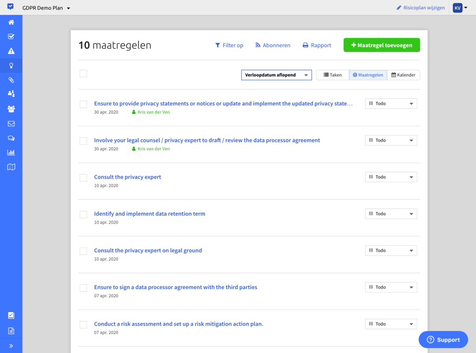Open comments via the speech bubble icon
This screenshot has height=353, width=476.
tap(11, 137)
